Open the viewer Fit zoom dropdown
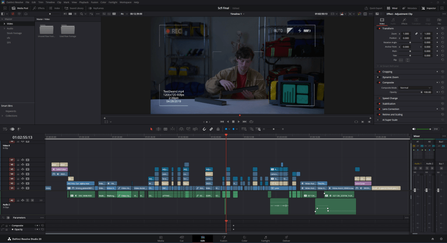Image resolution: width=447 pixels, height=243 pixels. click(124, 14)
